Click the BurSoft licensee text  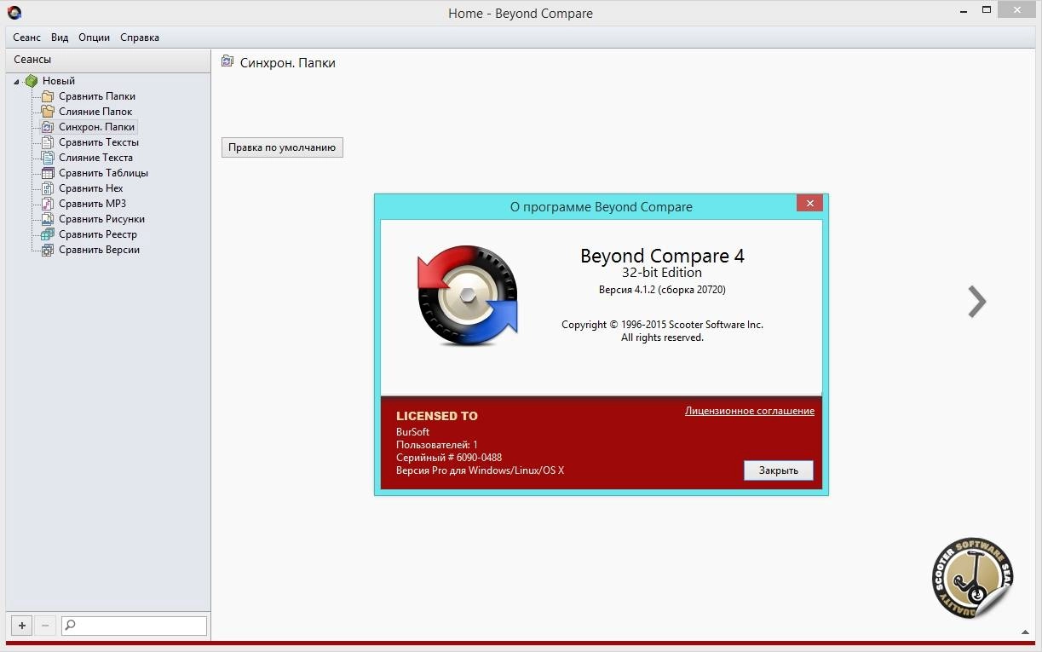click(413, 432)
